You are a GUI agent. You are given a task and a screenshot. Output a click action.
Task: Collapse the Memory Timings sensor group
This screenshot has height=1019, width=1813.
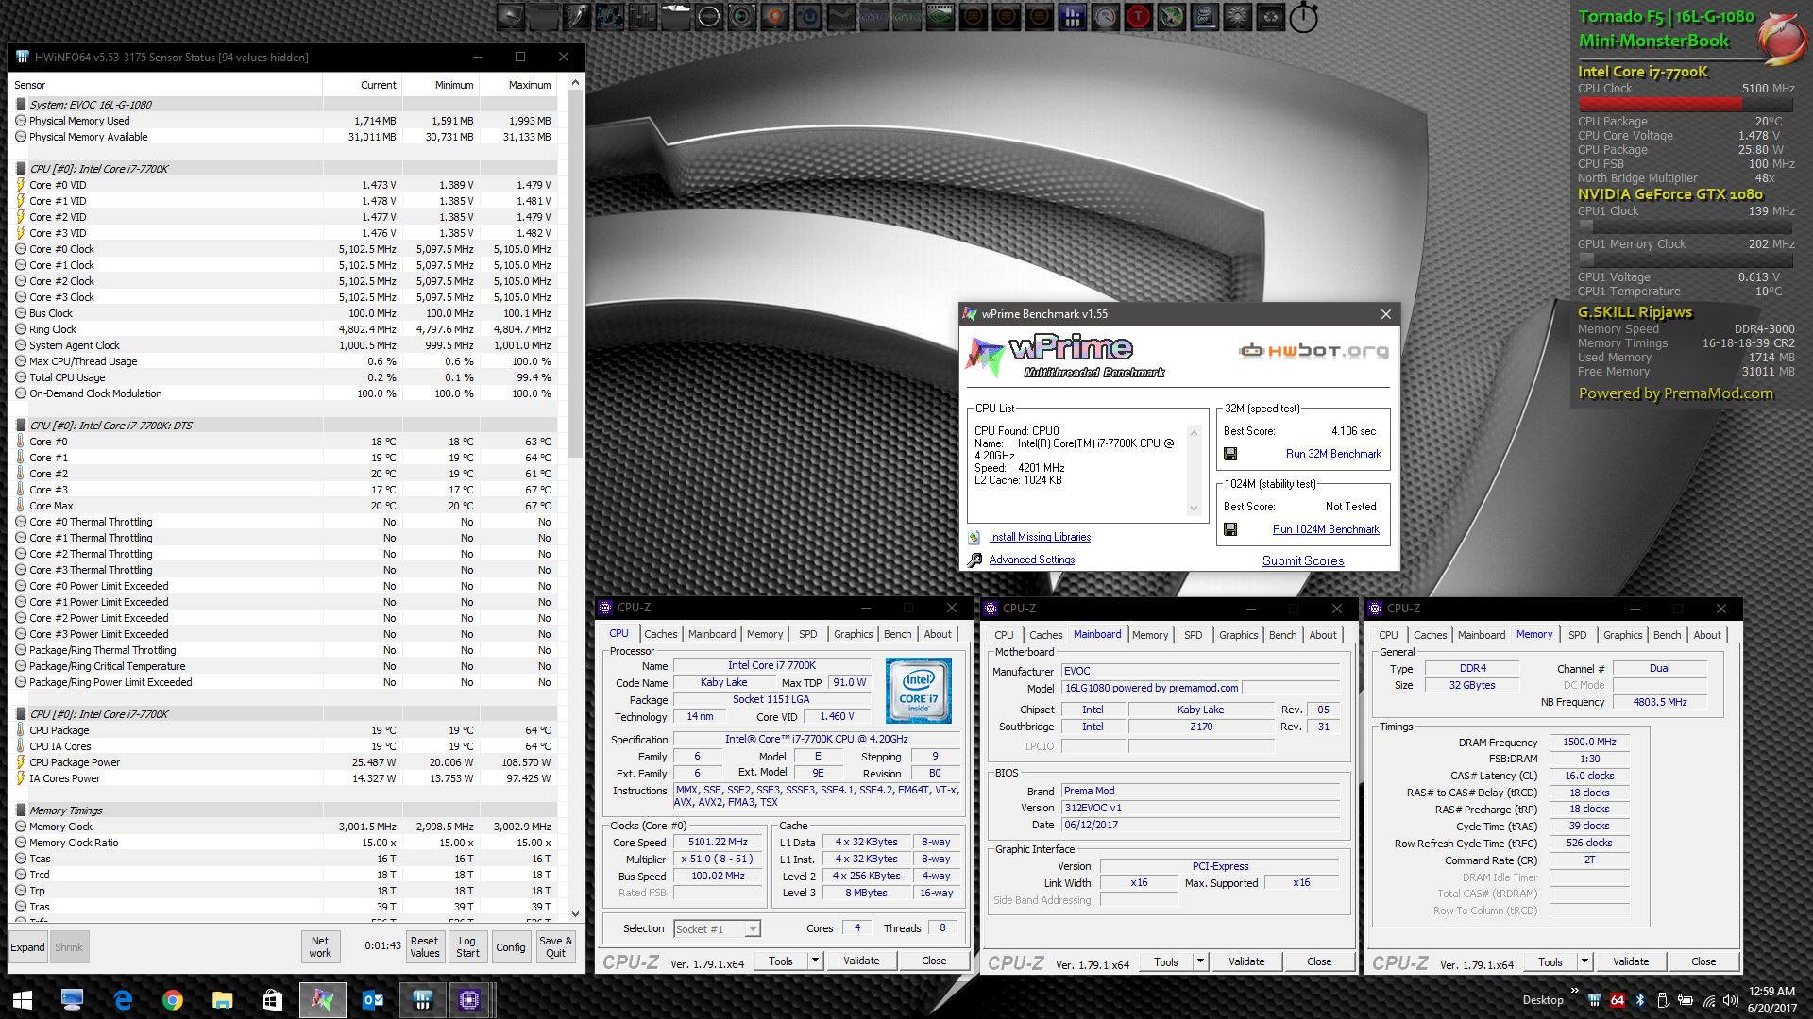(x=21, y=810)
